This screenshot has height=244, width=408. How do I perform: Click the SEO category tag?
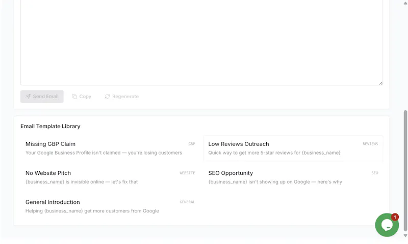375,173
